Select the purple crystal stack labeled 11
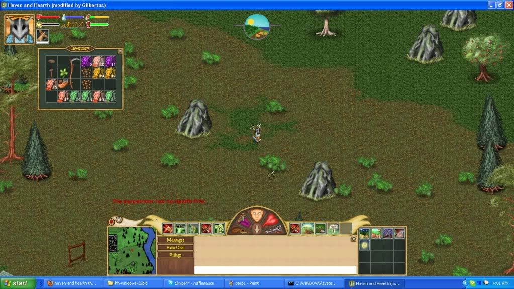 pos(110,61)
